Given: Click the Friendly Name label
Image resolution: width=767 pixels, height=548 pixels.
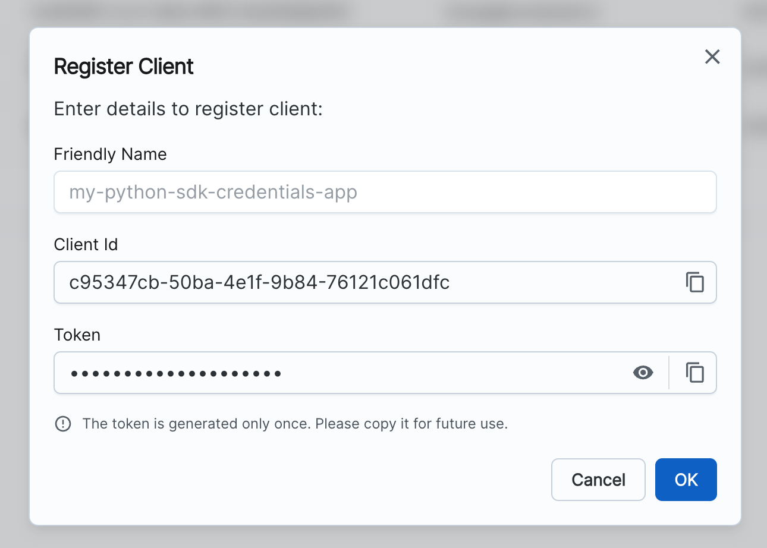Looking at the screenshot, I should (110, 154).
